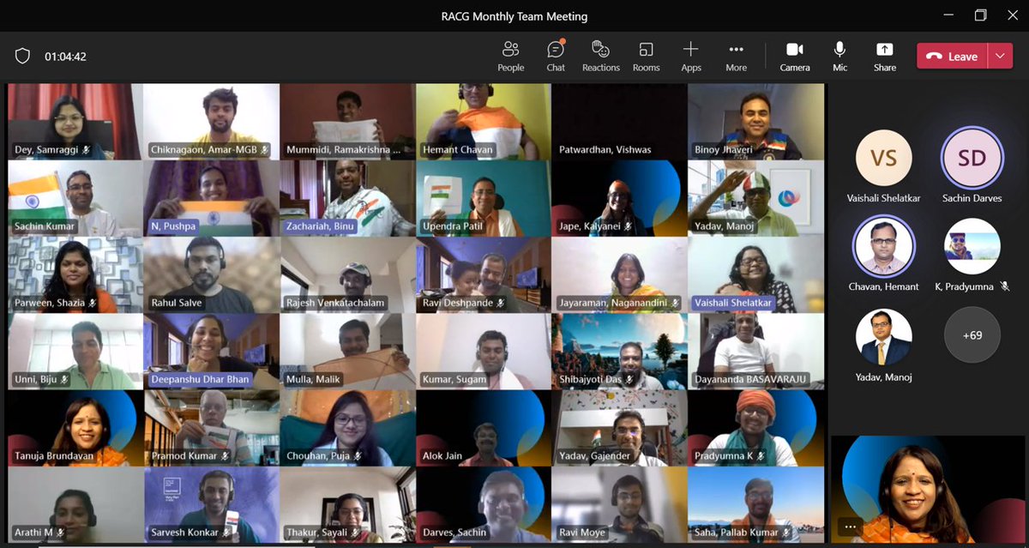Select Dayananda BASAVARAJU video tile
1029x548 pixels.
755,352
